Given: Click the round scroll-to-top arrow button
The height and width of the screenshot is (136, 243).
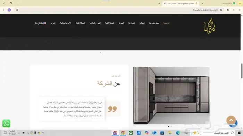Looking at the screenshot, I should [x=231, y=120].
